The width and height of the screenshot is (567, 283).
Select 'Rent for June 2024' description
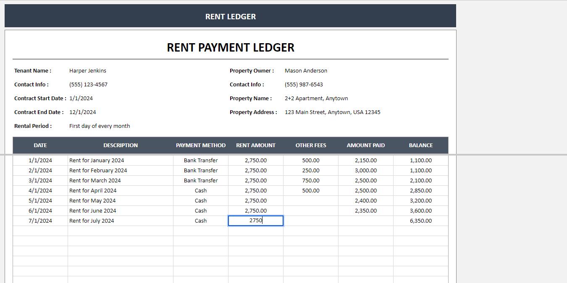(x=121, y=210)
